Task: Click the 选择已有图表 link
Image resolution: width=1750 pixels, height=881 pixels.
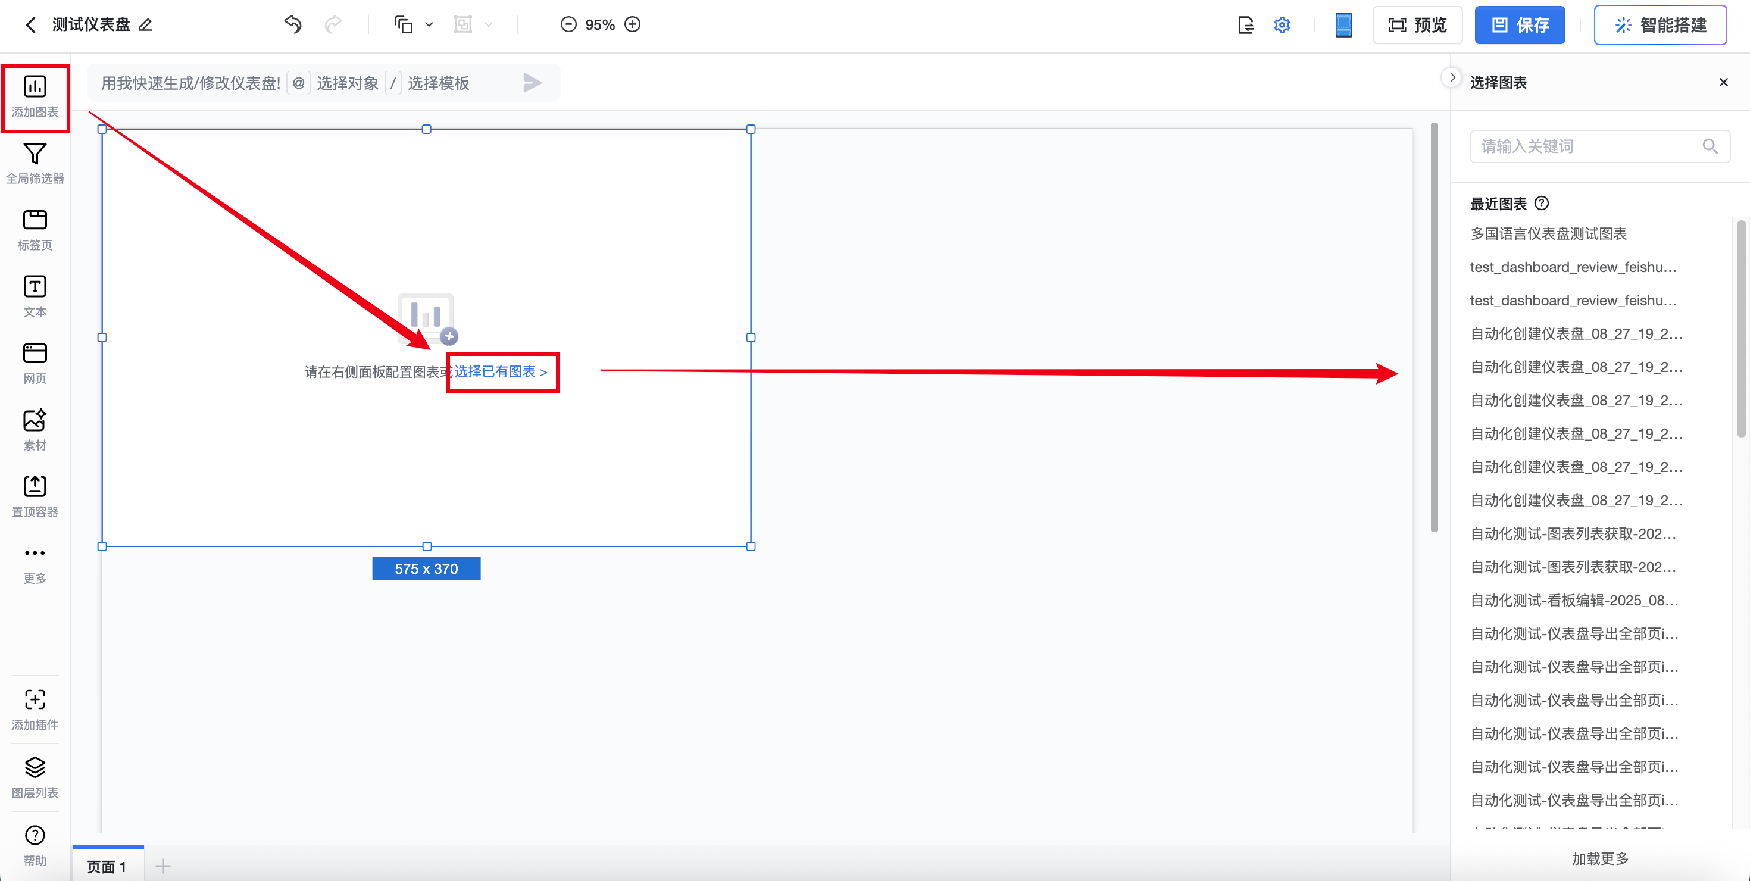Action: coord(501,371)
